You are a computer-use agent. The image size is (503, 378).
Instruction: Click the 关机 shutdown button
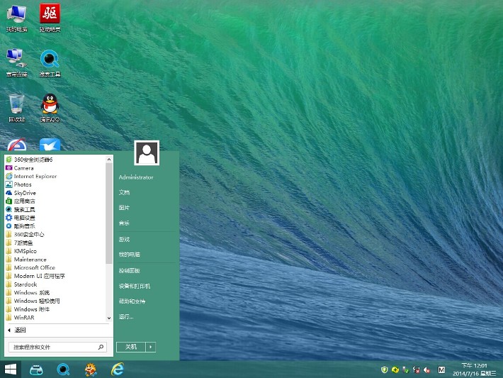(130, 347)
